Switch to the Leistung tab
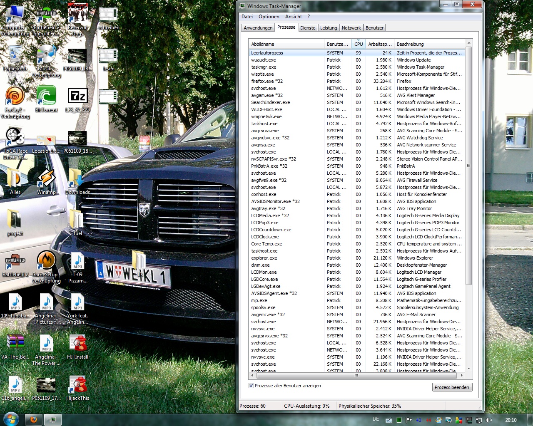This screenshot has height=426, width=533. (329, 28)
